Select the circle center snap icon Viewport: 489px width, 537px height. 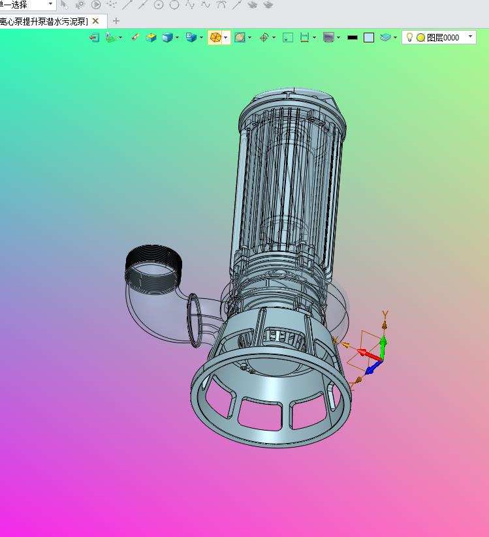pos(158,5)
